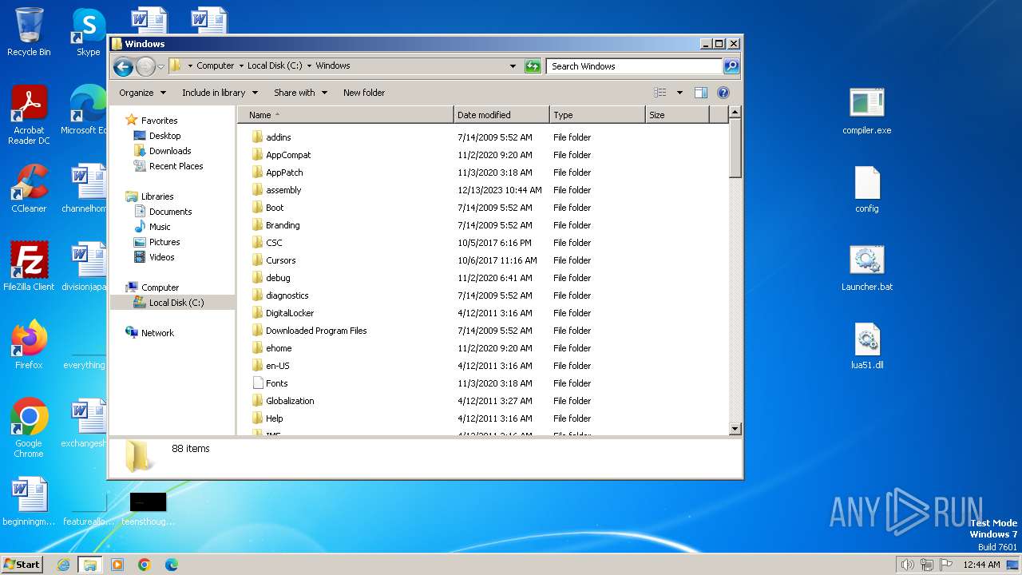The height and width of the screenshot is (575, 1022).
Task: Open Windows Media Player from taskbar
Action: point(117,565)
